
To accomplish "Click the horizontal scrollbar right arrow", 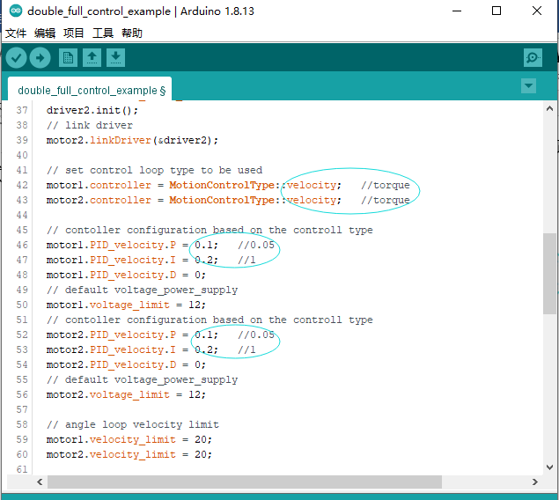I will (x=534, y=482).
